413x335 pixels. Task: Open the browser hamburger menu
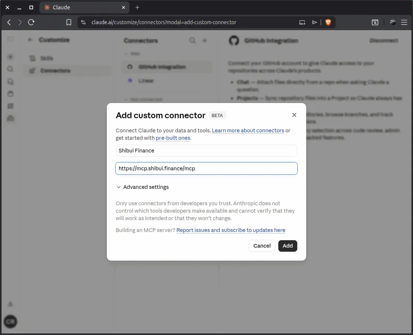click(404, 22)
